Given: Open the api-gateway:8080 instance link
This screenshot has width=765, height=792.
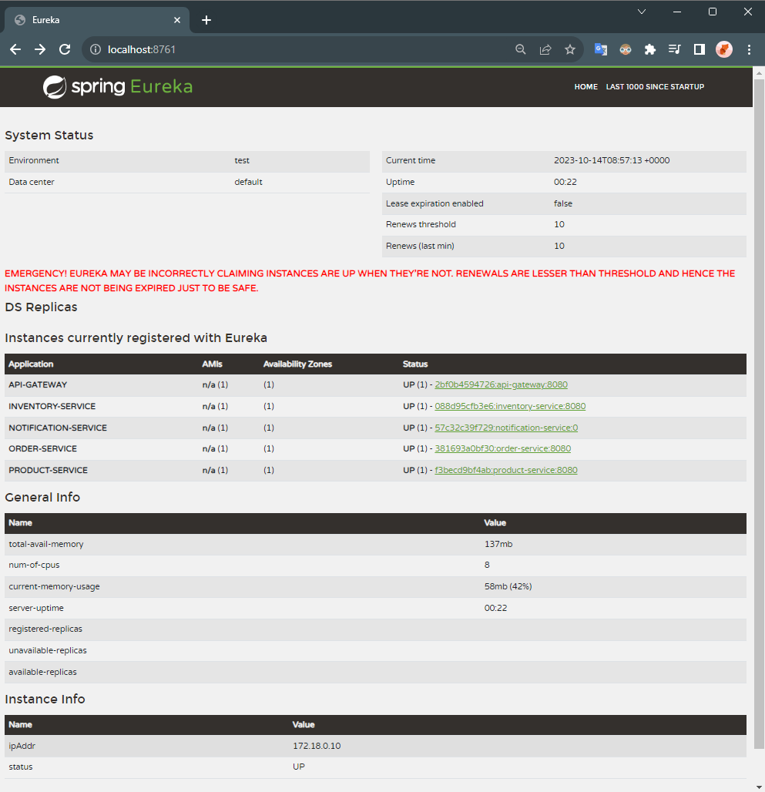Looking at the screenshot, I should pyautogui.click(x=501, y=385).
